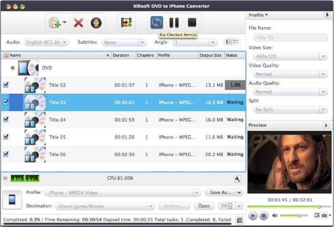Mute the preview speaker icon
The image size is (334, 227).
click(275, 216)
